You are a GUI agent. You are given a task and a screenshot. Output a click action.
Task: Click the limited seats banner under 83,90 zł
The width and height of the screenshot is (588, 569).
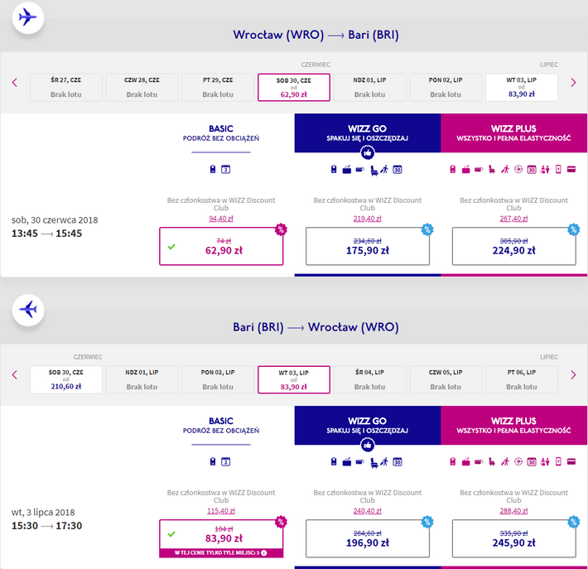[x=221, y=553]
